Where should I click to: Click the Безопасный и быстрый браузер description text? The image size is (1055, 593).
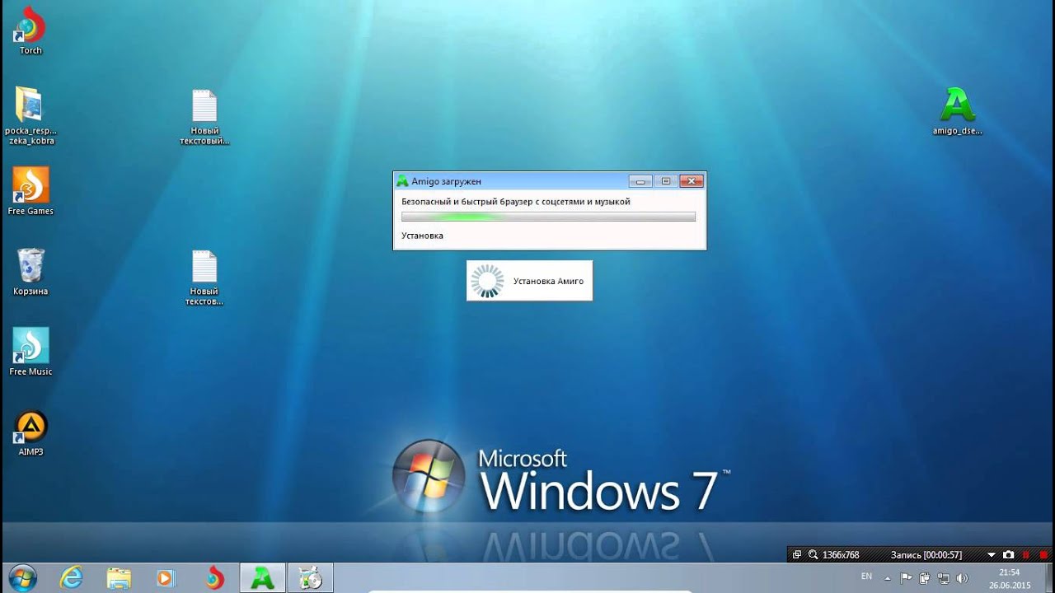click(x=516, y=202)
